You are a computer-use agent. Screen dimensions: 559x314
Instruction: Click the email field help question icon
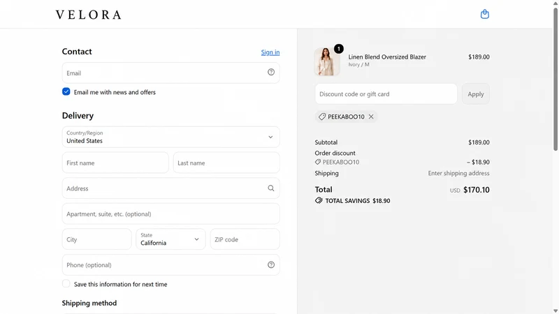click(271, 73)
